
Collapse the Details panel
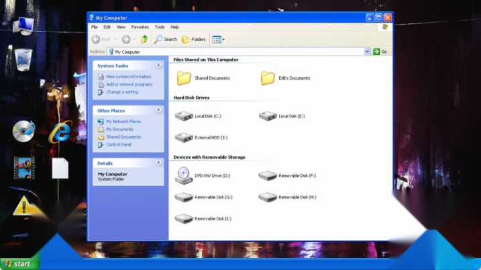158,162
